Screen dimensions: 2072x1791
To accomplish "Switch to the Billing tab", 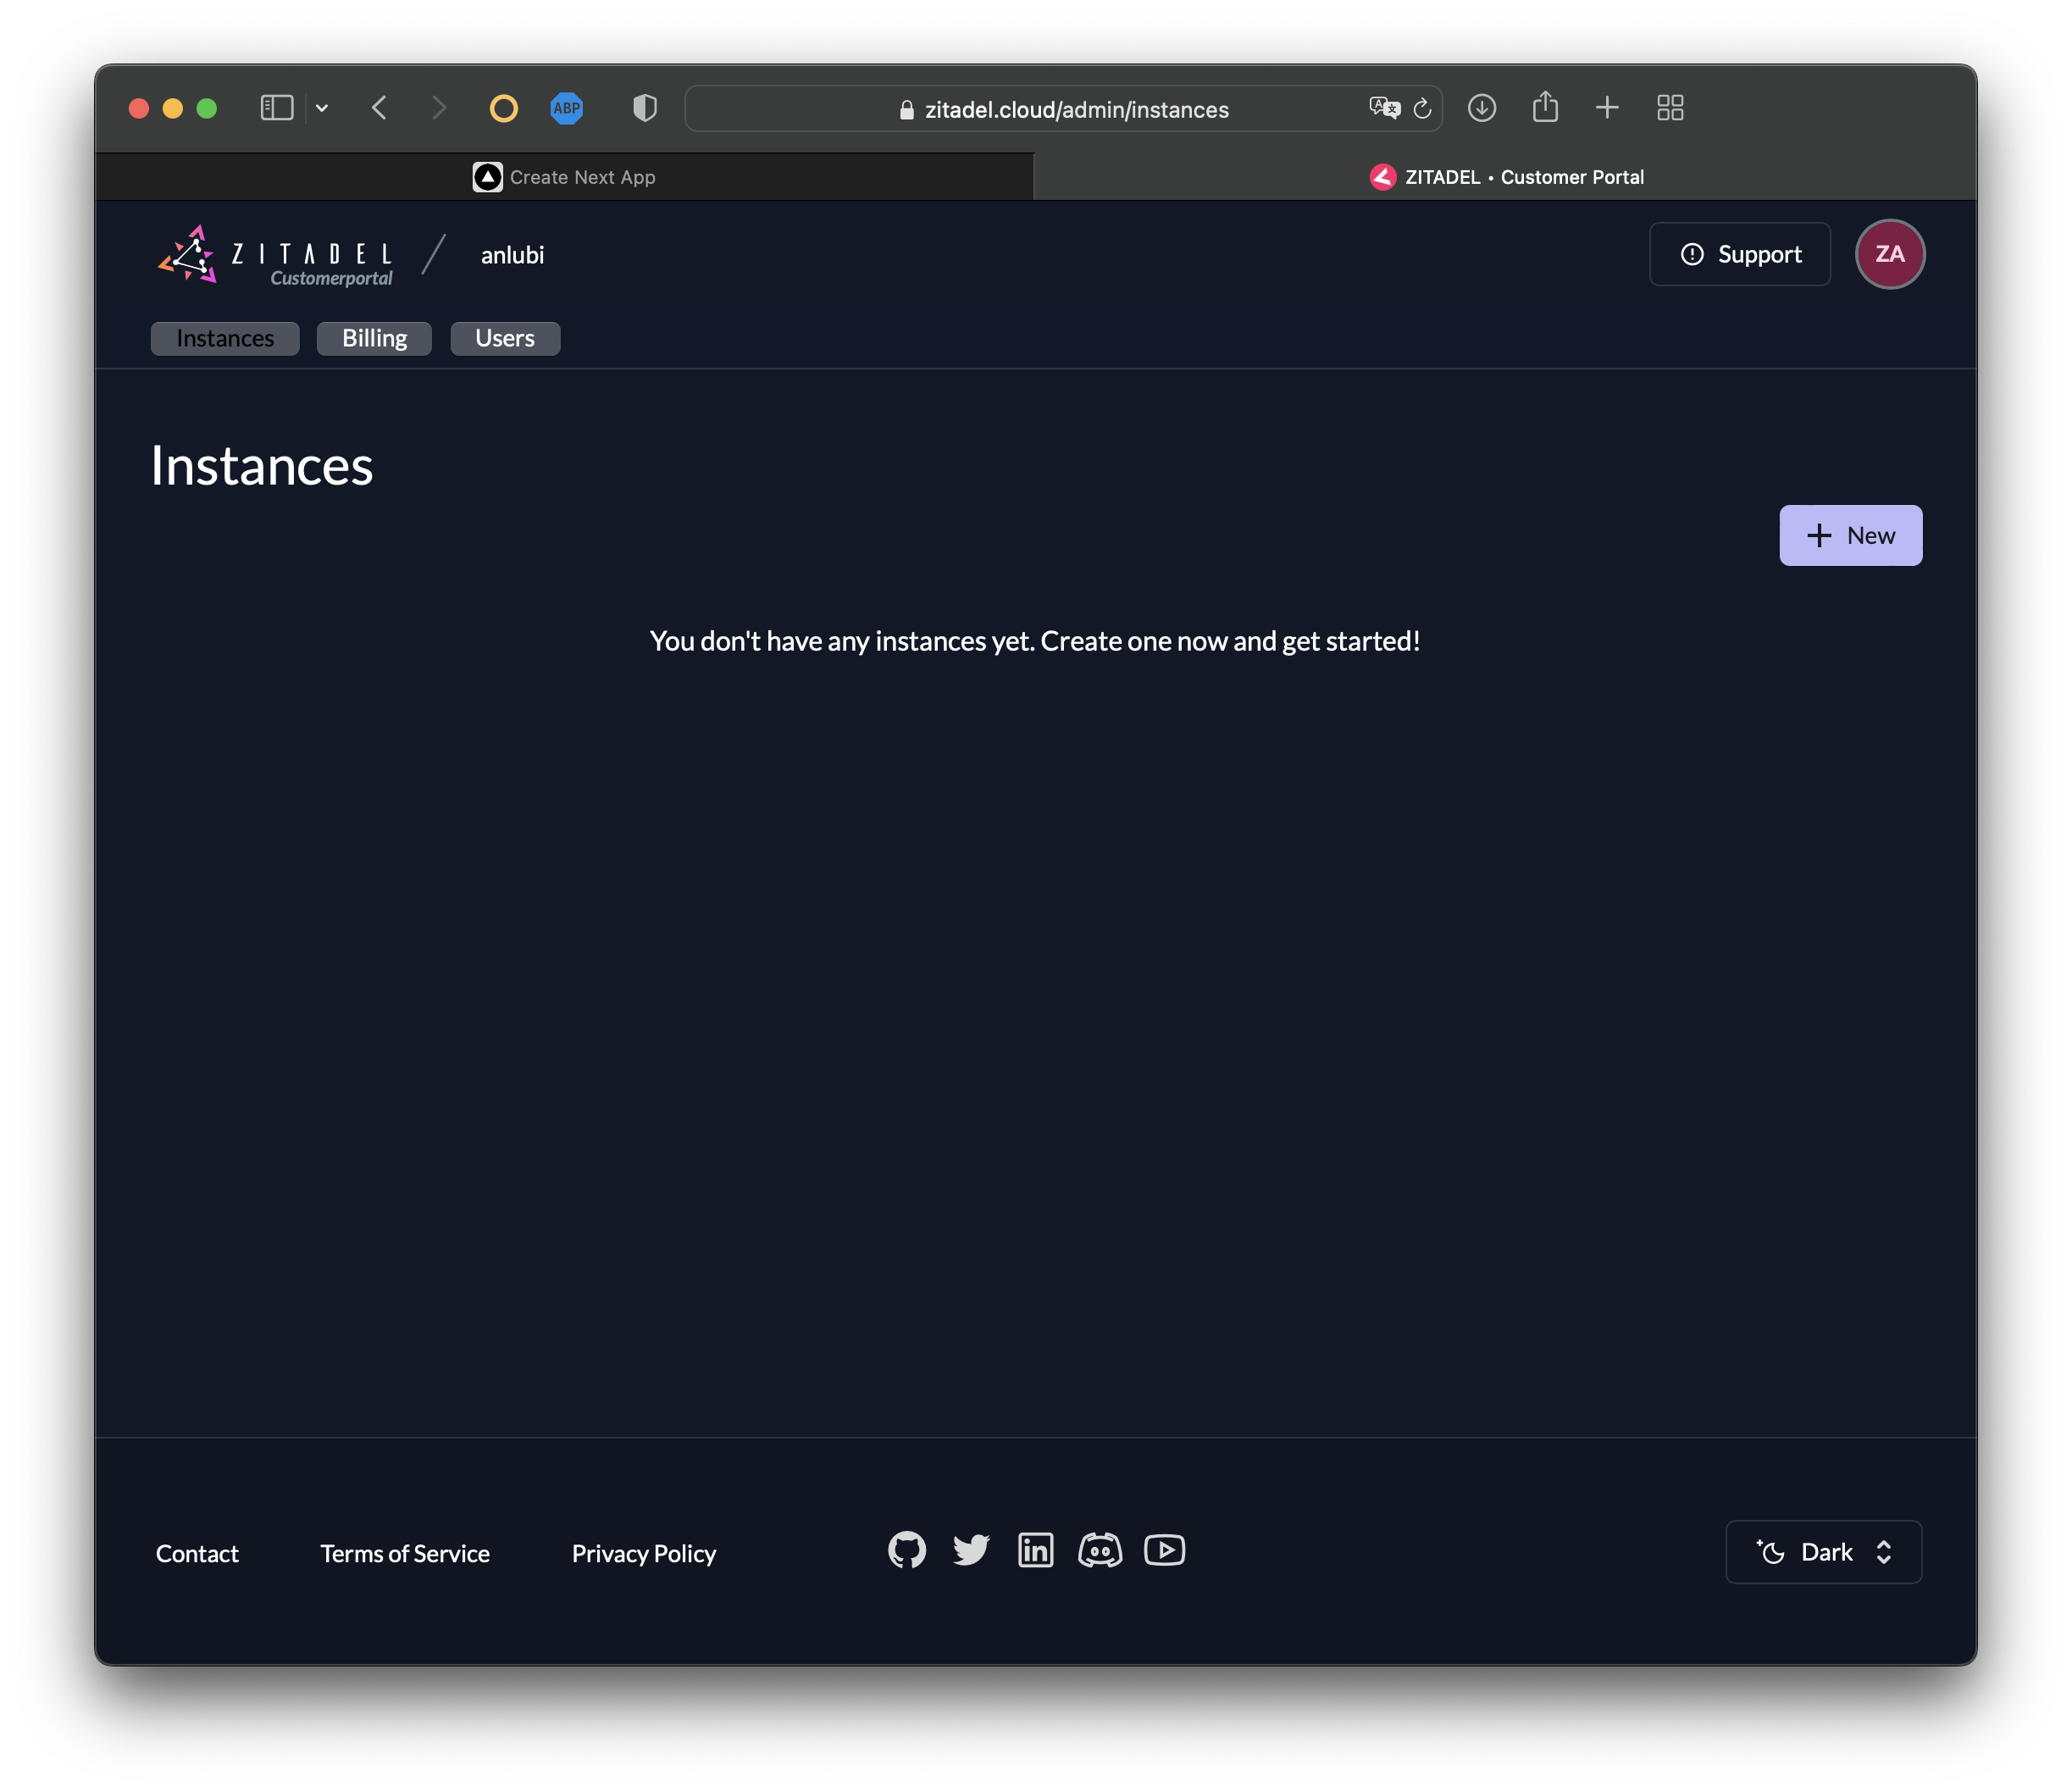I will 374,338.
